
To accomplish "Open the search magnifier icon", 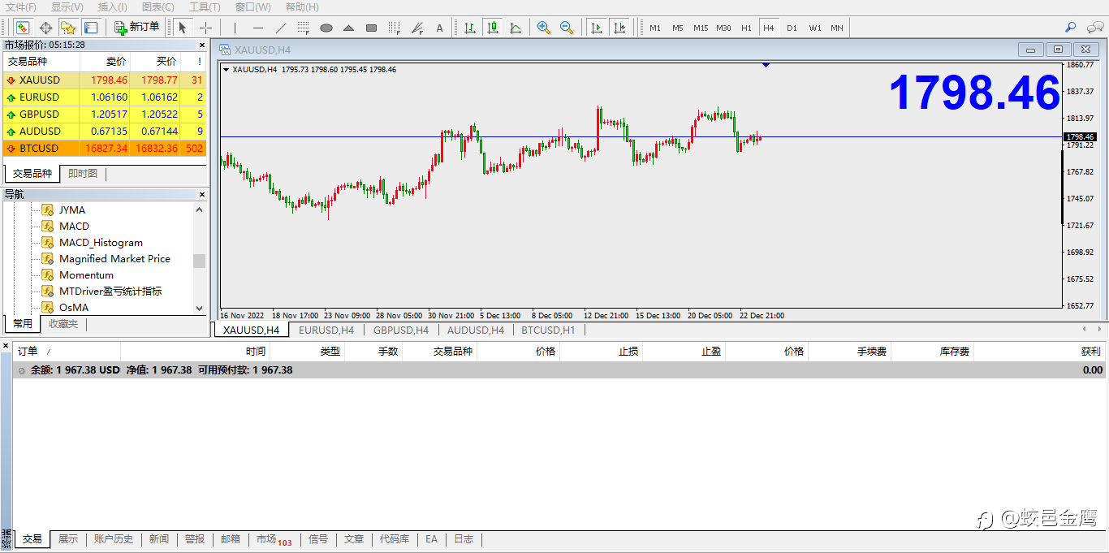I will (1071, 28).
